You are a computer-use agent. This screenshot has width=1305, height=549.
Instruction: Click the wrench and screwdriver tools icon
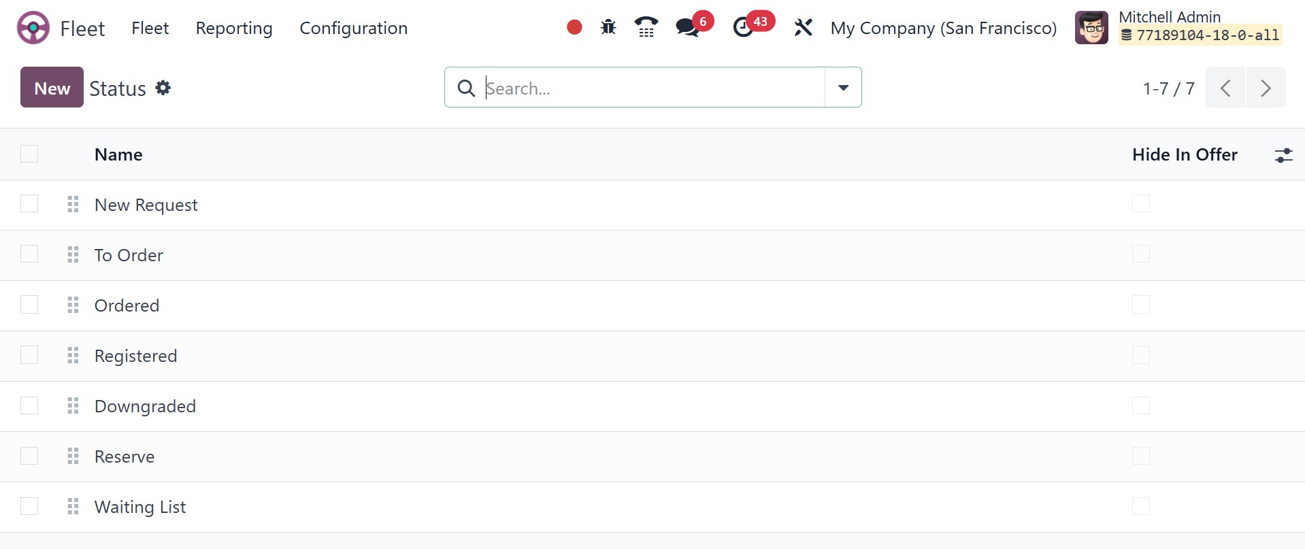804,27
